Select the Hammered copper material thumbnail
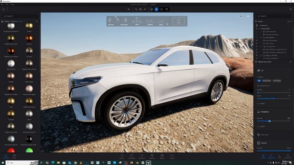Screen dimensions: 294x165 click(x=29, y=88)
